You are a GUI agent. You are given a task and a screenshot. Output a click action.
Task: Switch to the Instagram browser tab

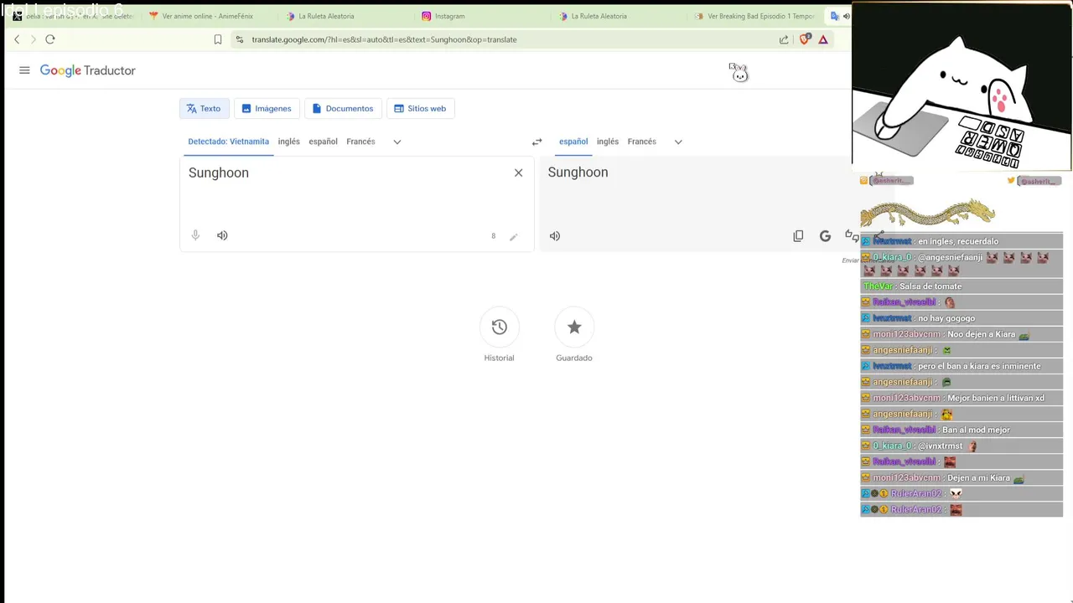tap(449, 16)
